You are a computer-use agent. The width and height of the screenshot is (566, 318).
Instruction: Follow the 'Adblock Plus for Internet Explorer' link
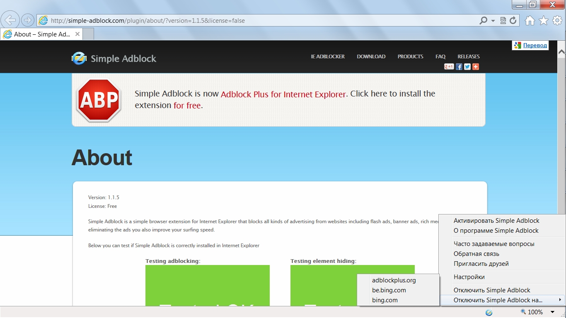(283, 94)
